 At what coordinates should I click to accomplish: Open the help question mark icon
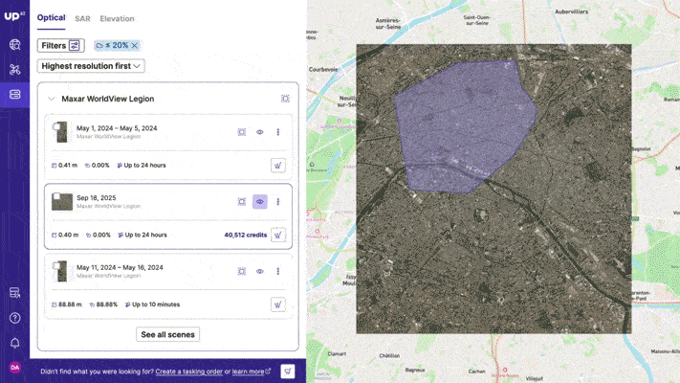click(x=14, y=318)
